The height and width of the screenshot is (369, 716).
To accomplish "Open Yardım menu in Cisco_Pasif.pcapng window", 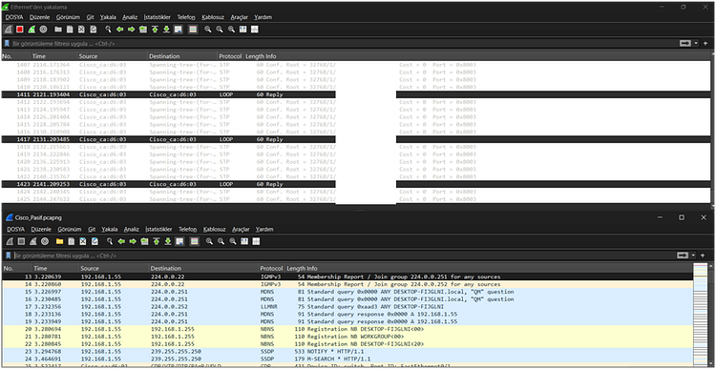I will click(x=263, y=229).
